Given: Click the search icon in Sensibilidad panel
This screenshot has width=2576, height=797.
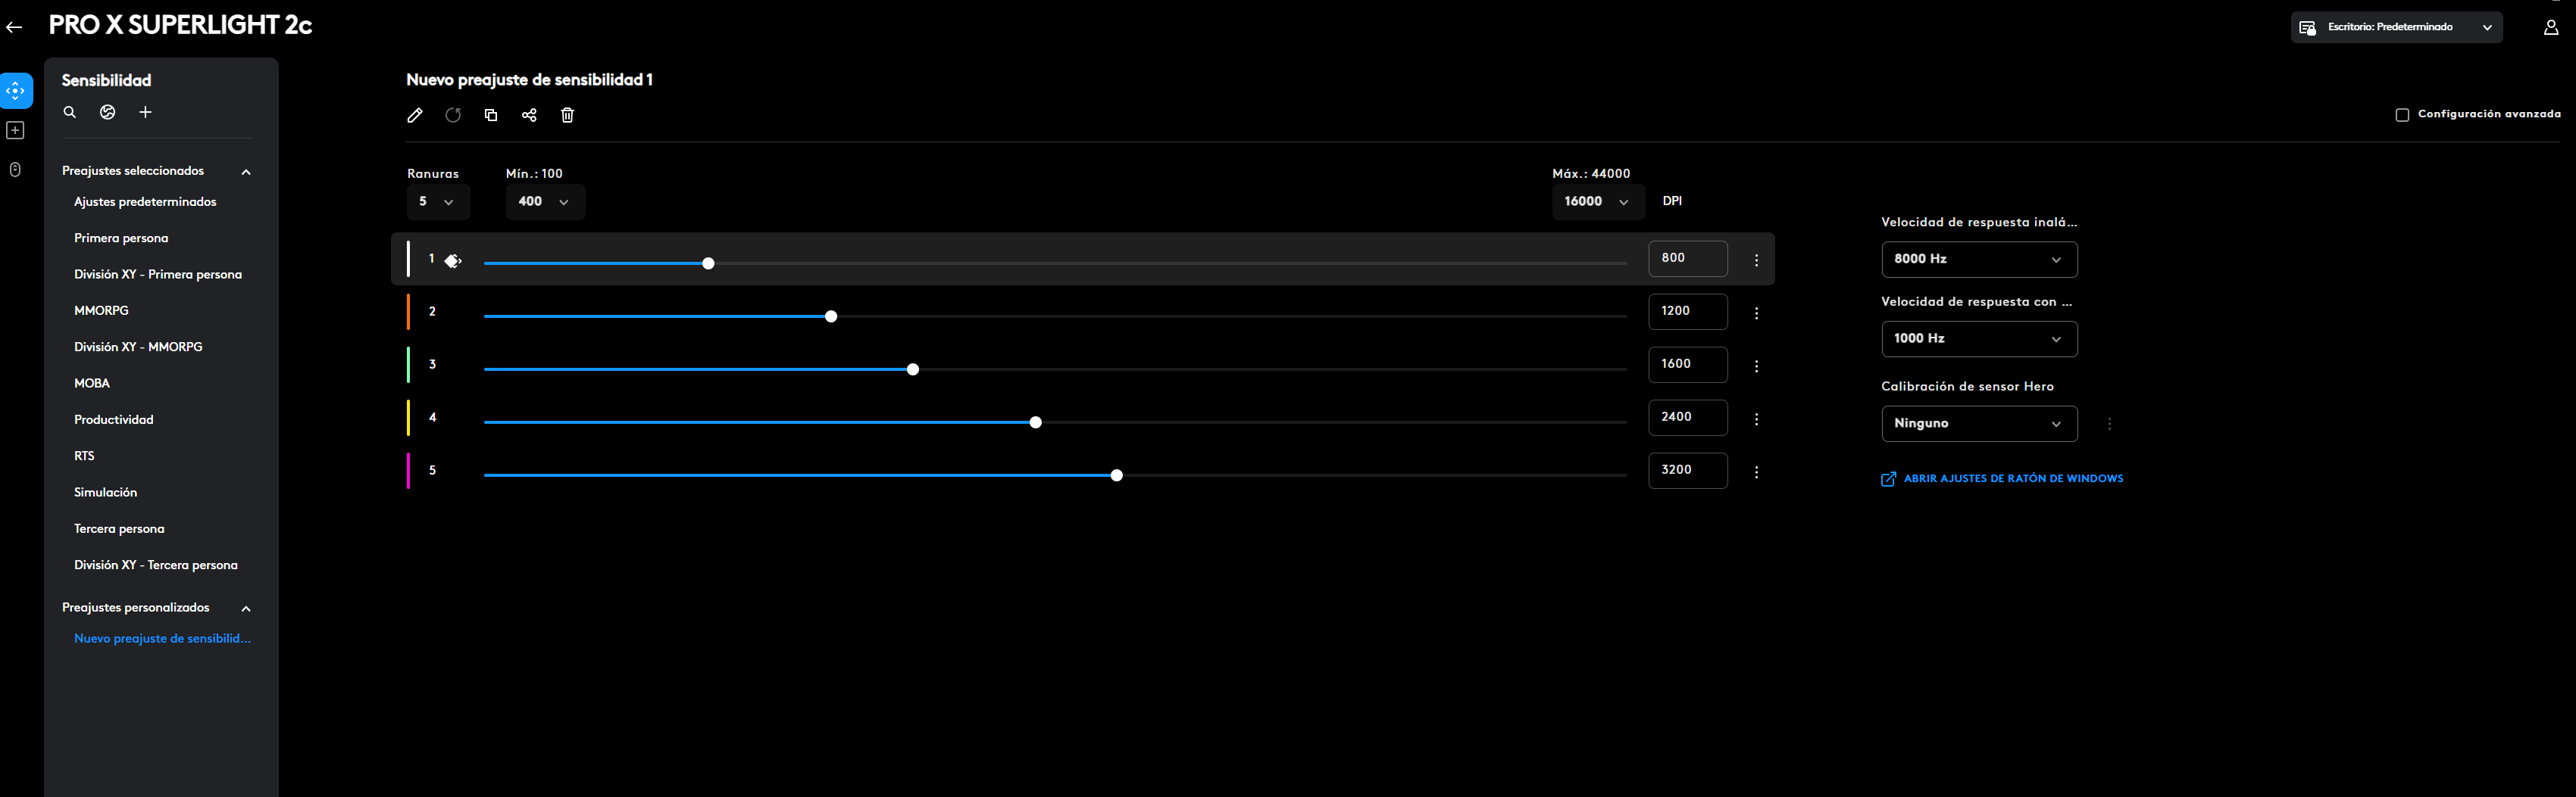Looking at the screenshot, I should click(x=70, y=113).
